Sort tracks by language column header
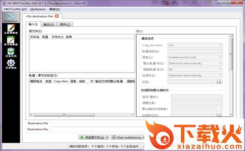 pos(73,81)
